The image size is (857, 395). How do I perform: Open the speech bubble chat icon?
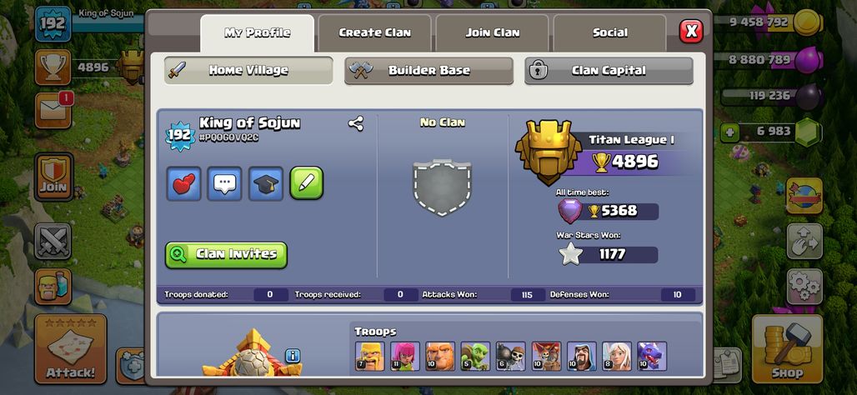click(x=224, y=183)
